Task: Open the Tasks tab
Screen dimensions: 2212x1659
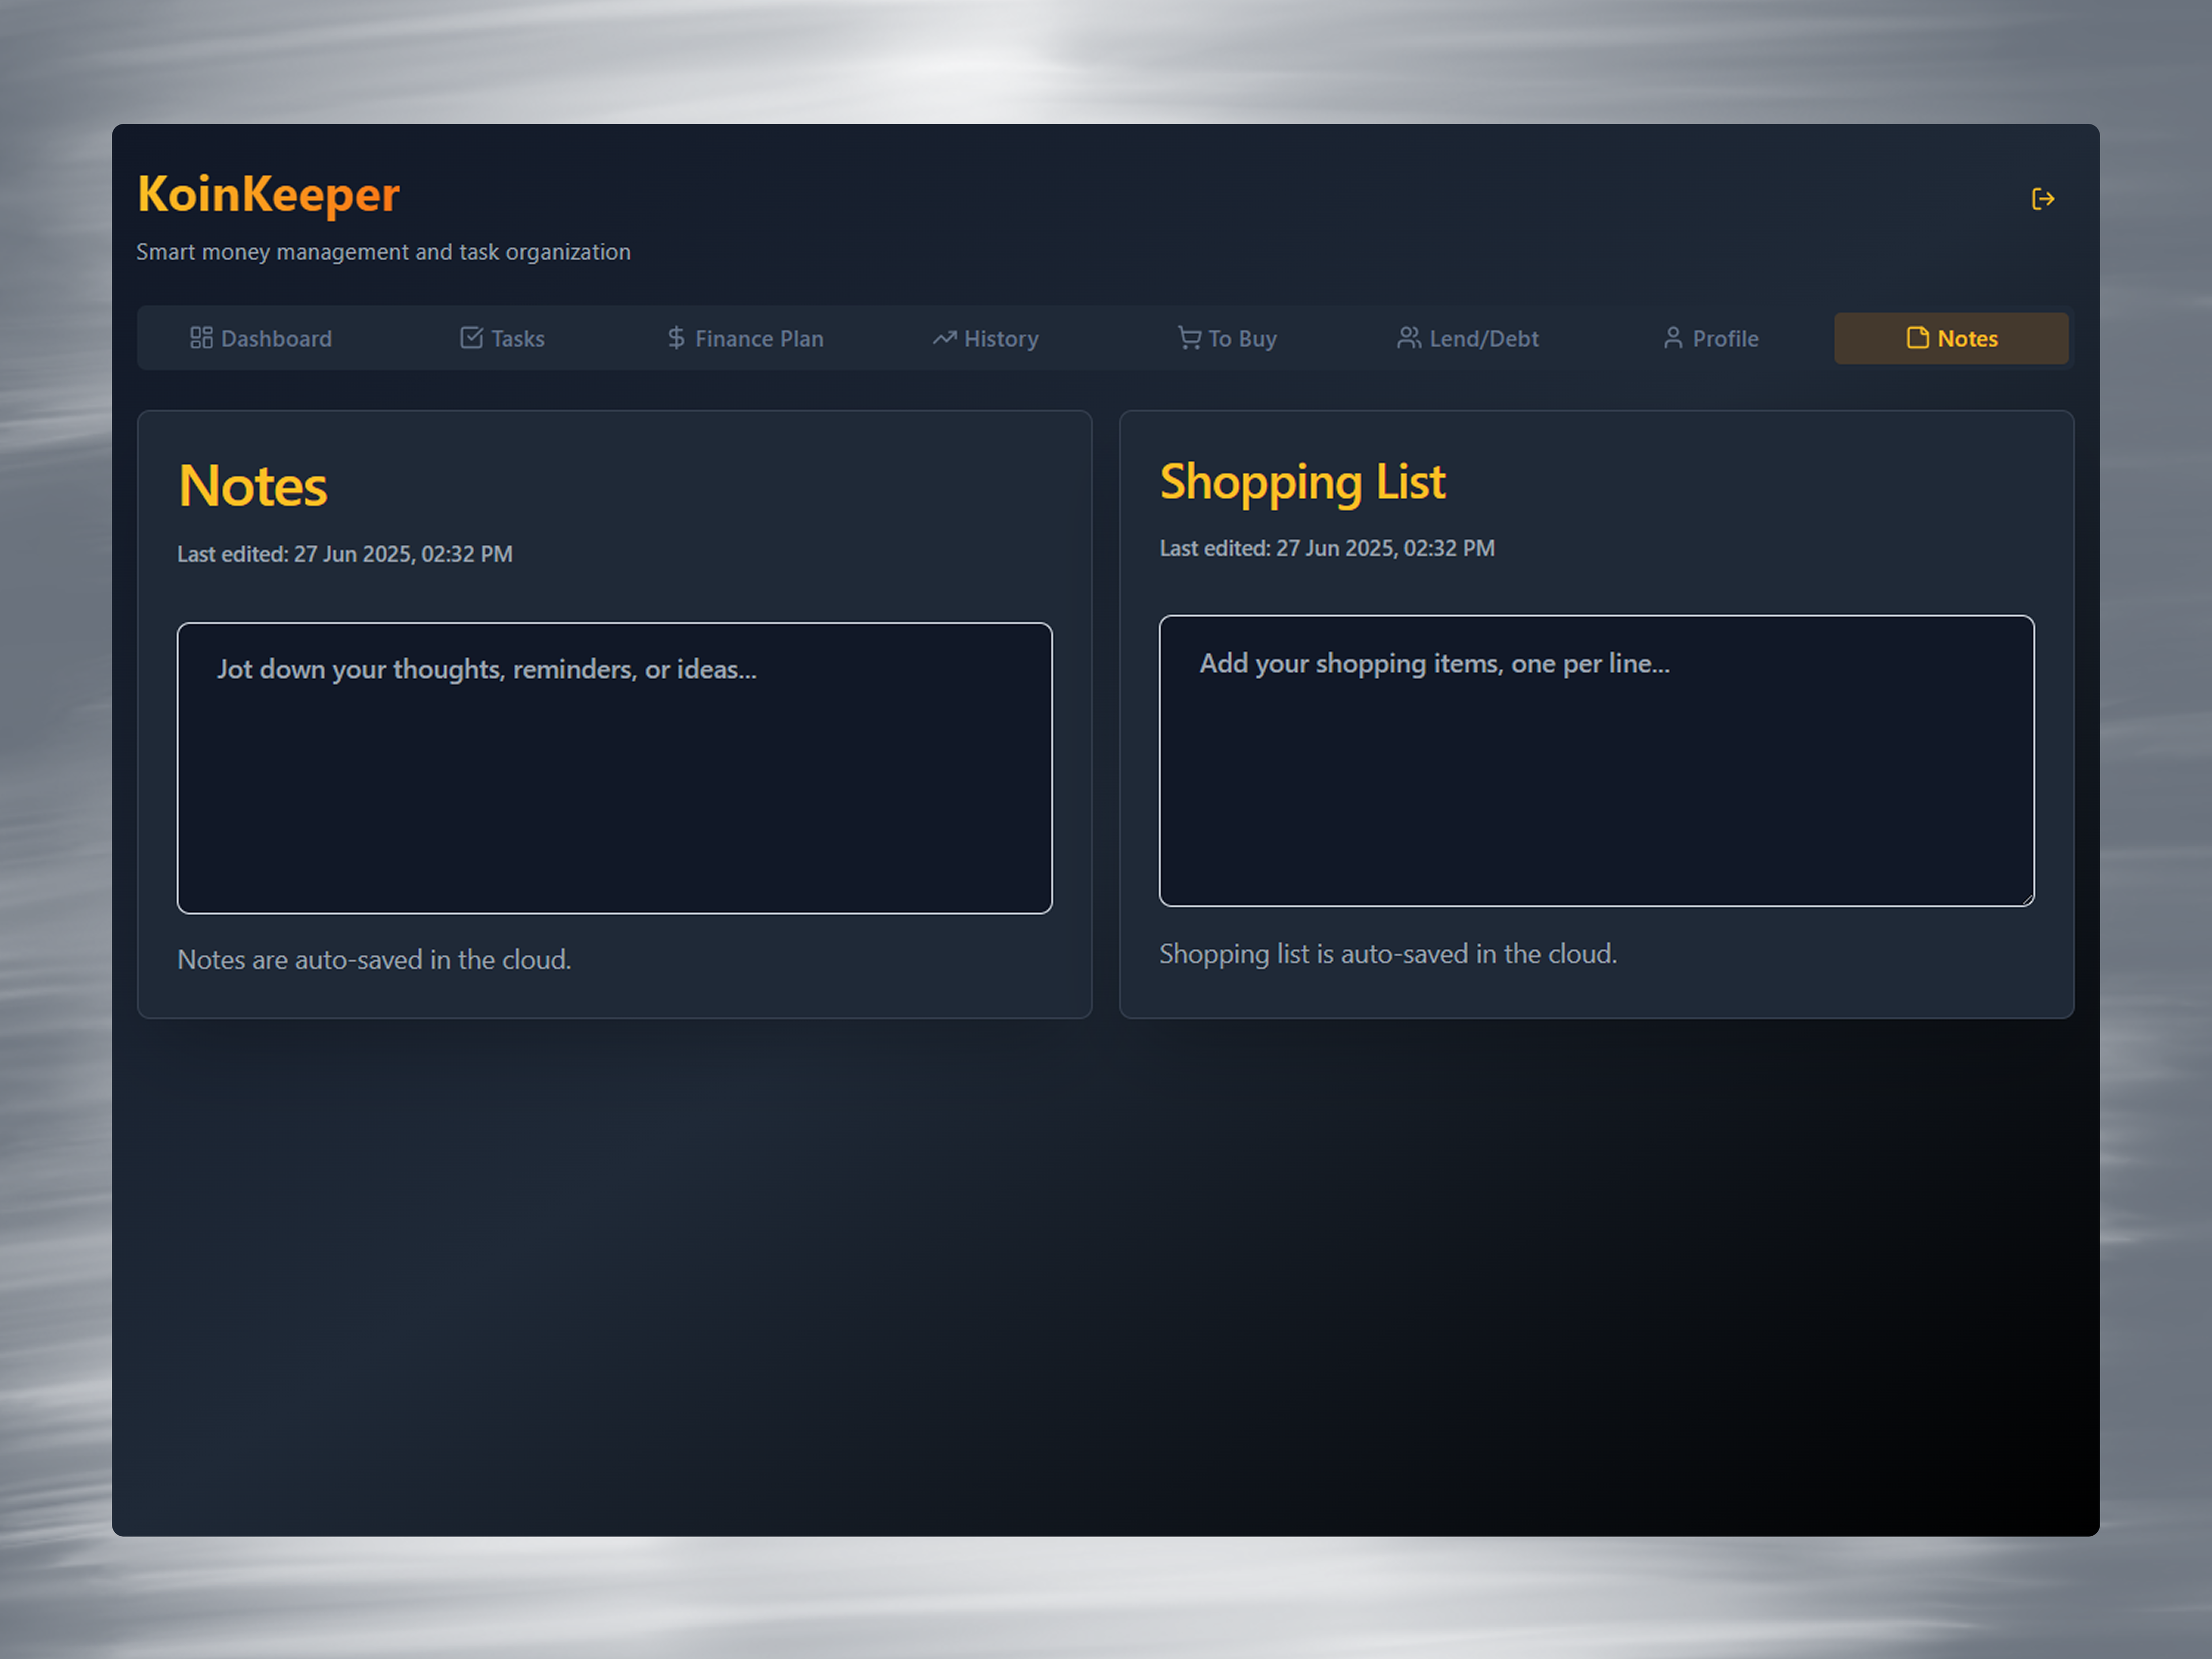Action: click(x=503, y=338)
